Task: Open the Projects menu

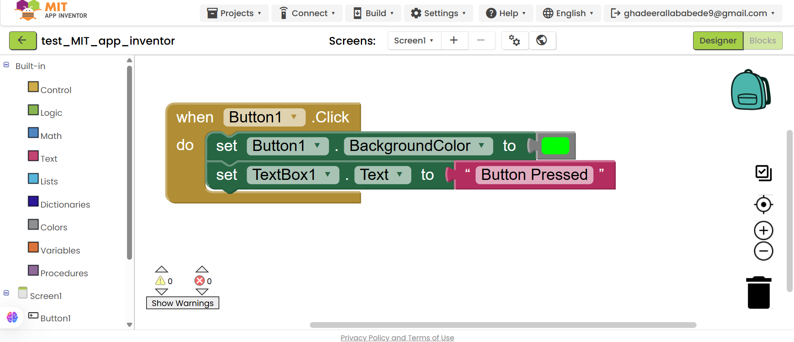Action: (234, 13)
